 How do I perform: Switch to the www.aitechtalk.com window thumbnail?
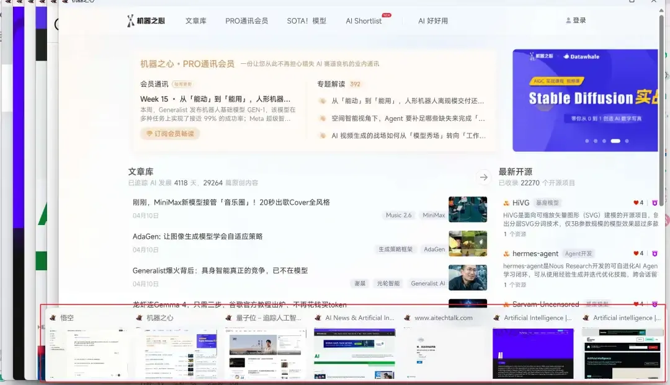click(444, 353)
